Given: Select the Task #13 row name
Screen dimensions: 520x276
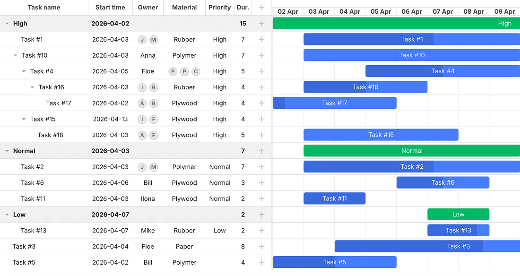Looking at the screenshot, I should [x=34, y=231].
